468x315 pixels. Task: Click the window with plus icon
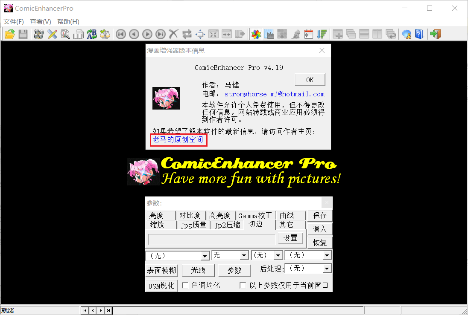coord(338,34)
